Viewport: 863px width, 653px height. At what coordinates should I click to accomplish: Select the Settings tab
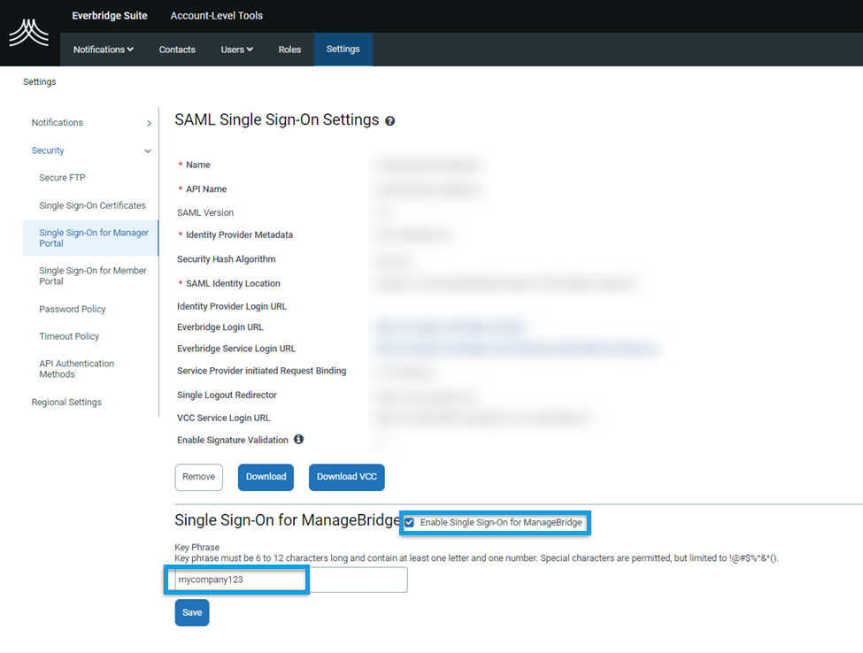(343, 50)
